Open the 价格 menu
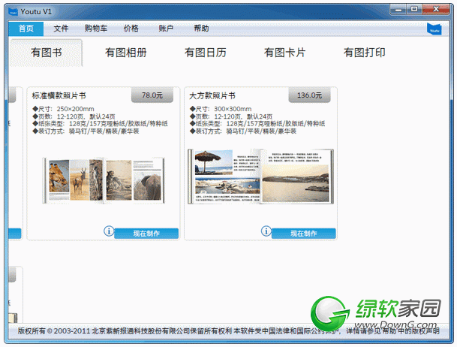The height and width of the screenshot is (347, 457). coord(131,29)
